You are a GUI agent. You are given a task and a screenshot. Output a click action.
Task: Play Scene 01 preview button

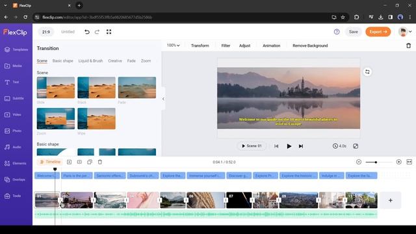252,146
